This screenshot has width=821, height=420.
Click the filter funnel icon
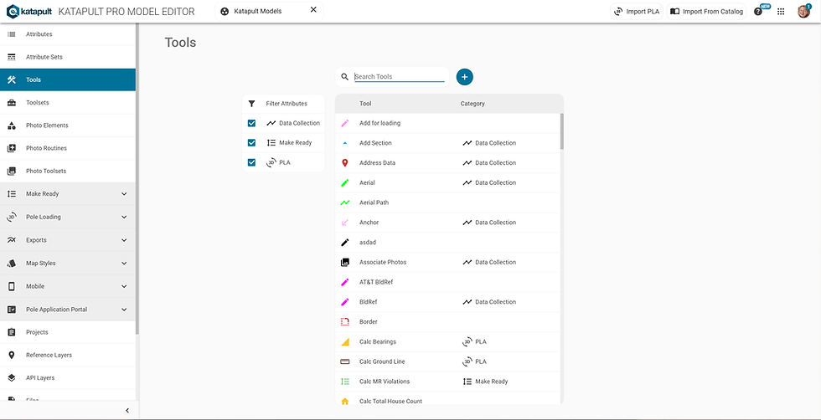pyautogui.click(x=251, y=104)
